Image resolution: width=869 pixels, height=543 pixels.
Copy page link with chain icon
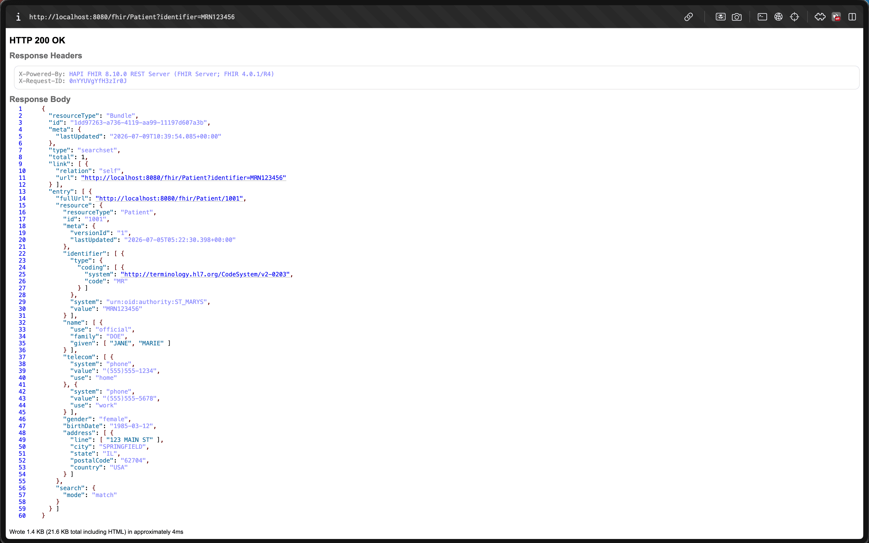coord(688,17)
